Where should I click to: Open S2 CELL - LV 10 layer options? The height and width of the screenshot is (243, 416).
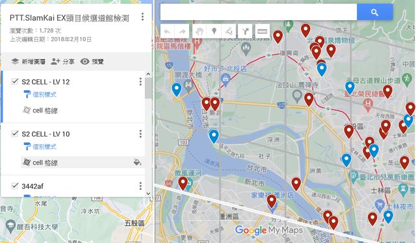coord(140,134)
